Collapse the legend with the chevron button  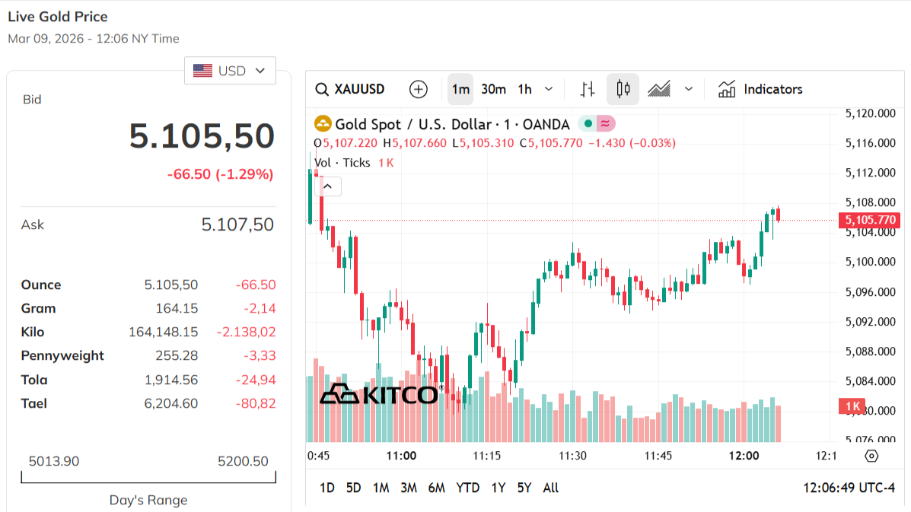328,186
